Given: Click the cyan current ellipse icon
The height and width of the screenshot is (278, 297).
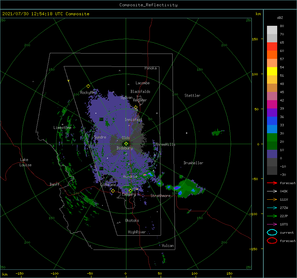Looking at the screenshot, I should click(x=272, y=232).
